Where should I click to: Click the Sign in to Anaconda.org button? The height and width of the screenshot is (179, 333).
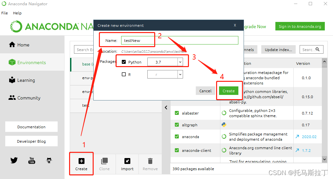pos(300,26)
